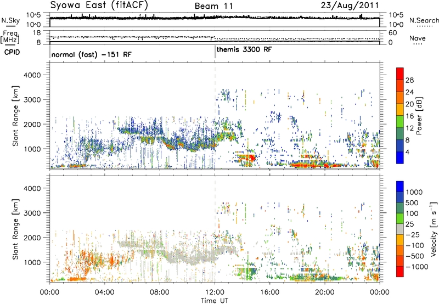Click the "4000" tick of the power panel
This screenshot has height=304, width=439.
32,75
